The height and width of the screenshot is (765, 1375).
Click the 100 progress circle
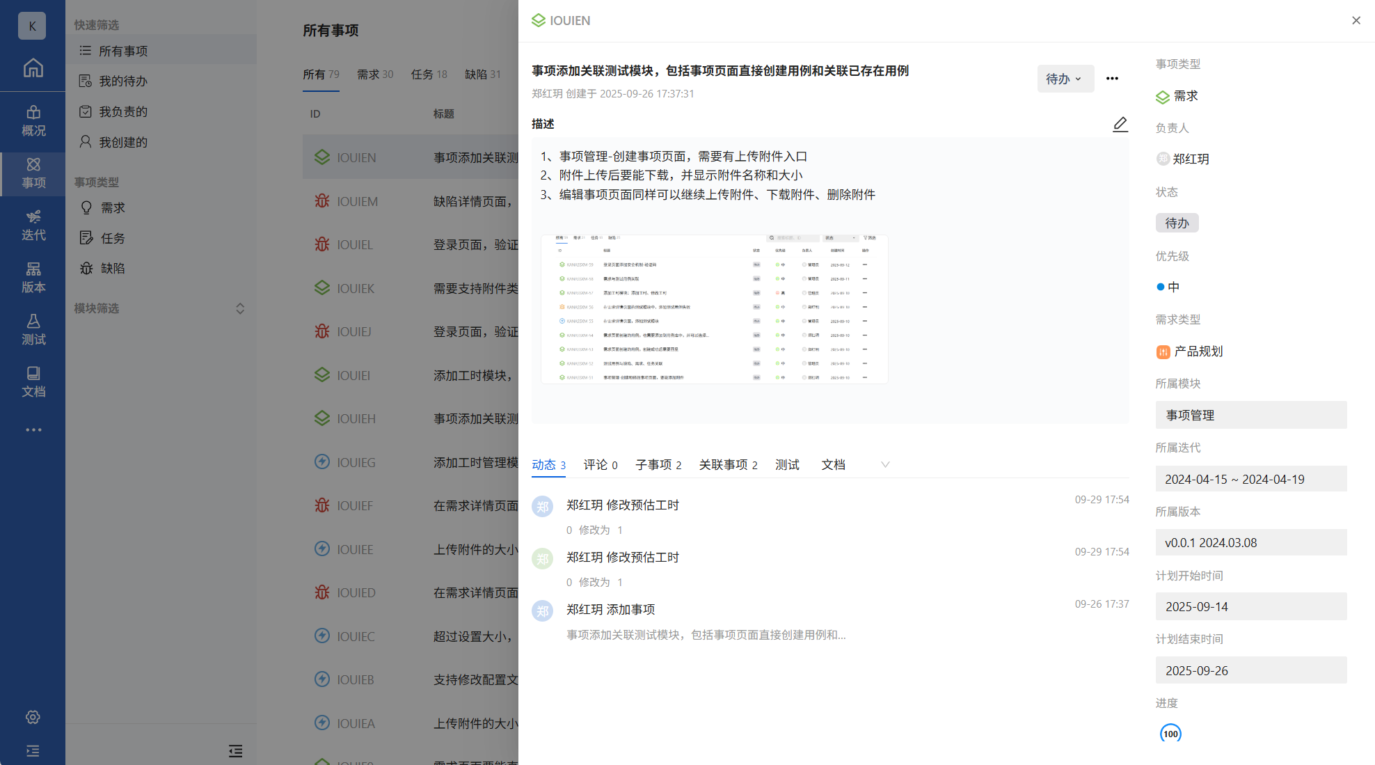point(1170,734)
